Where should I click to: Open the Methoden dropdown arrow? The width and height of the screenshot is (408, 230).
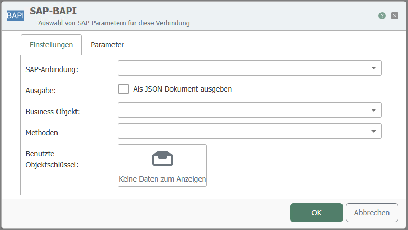(374, 131)
